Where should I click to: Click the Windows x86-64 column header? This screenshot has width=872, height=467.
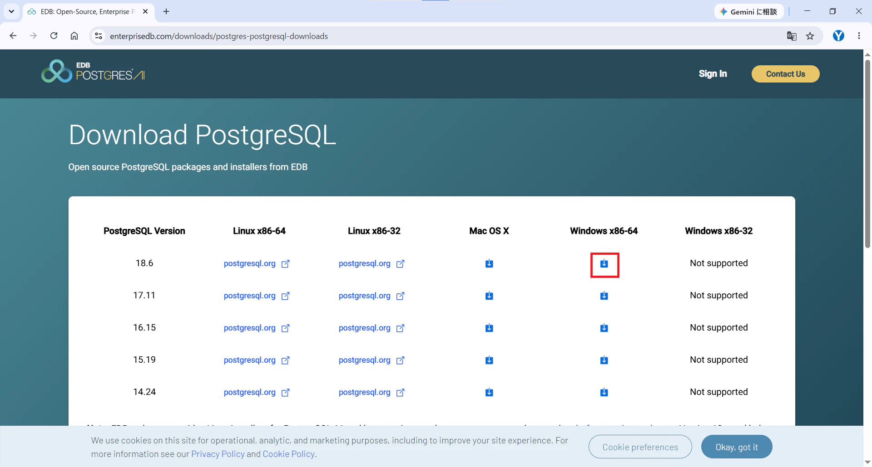(604, 231)
